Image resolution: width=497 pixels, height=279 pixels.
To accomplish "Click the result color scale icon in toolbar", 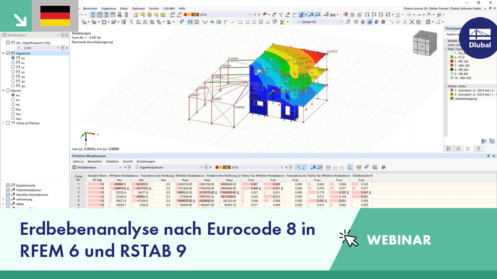I will coord(282,22).
